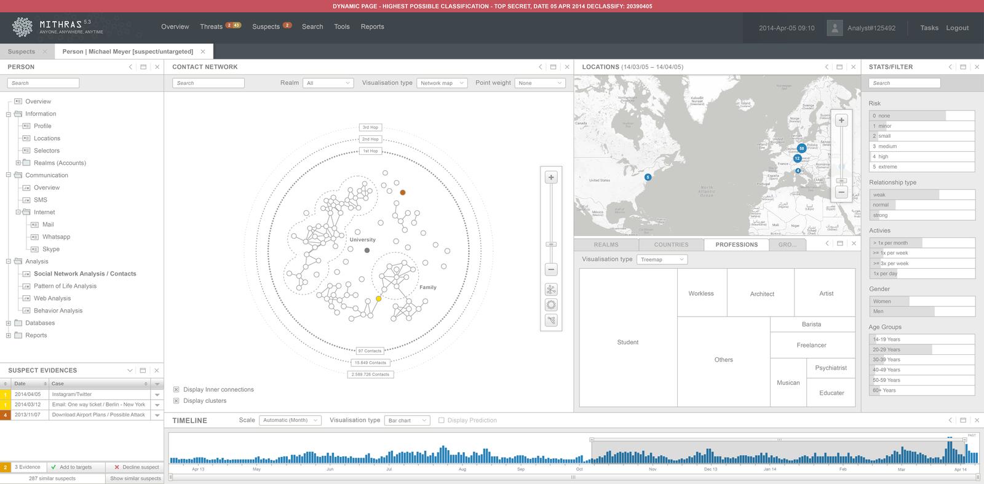Open the Reports menu in top navigation
The width and height of the screenshot is (984, 484).
372,27
